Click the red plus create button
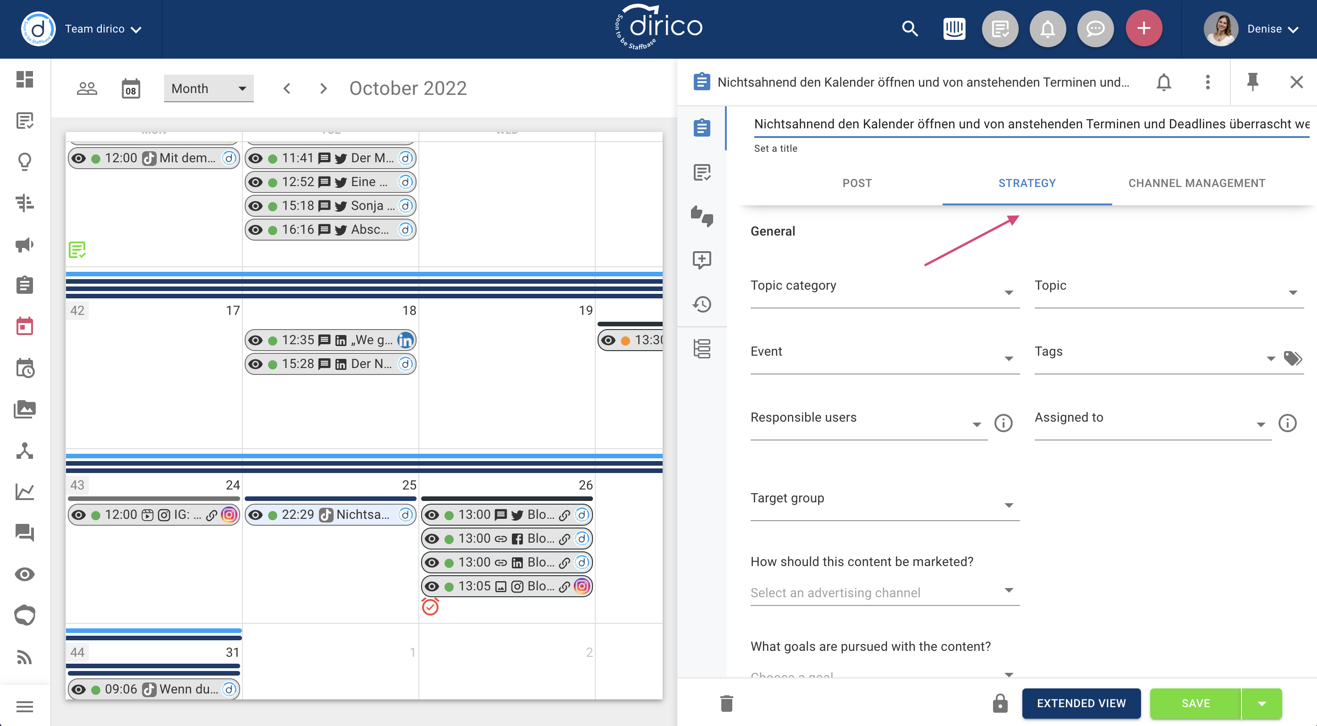Screen dimensions: 1317x726 [1144, 28]
